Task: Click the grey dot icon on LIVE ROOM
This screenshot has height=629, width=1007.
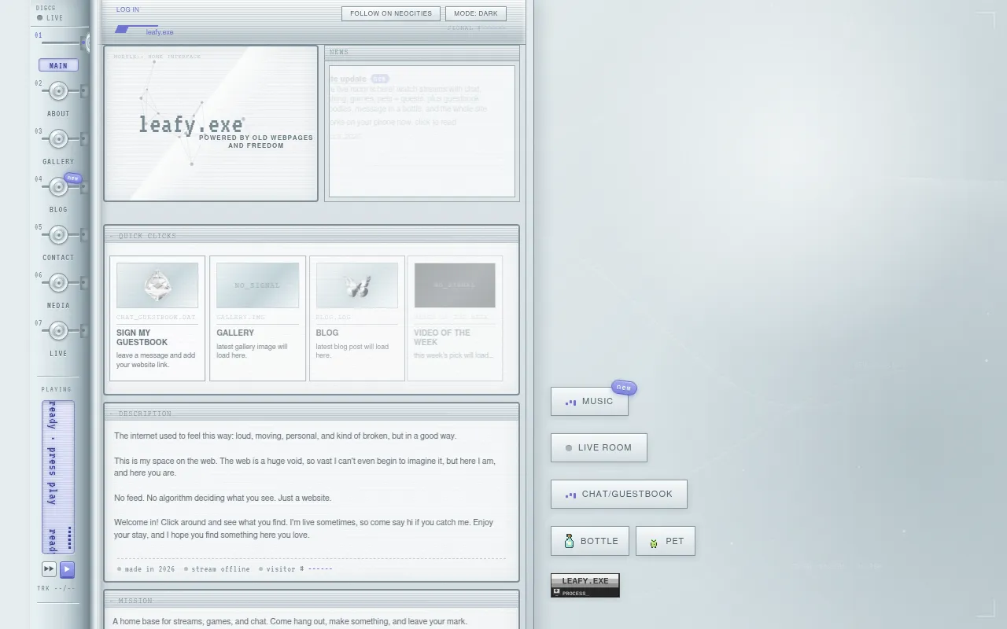Action: coord(569,448)
